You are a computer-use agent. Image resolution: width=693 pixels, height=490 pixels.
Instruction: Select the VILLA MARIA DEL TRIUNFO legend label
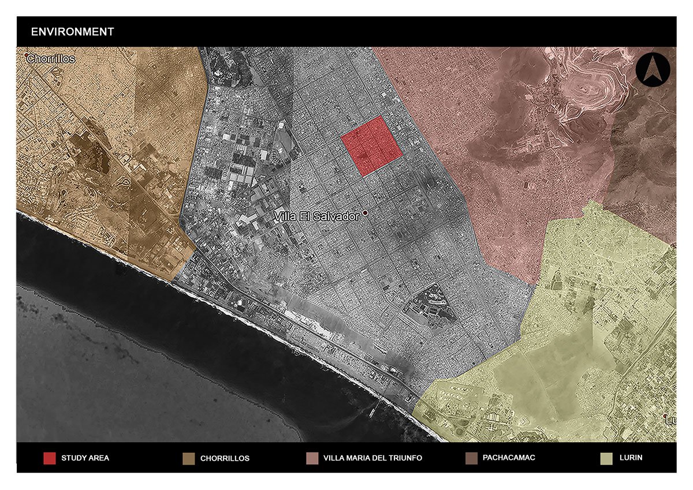(372, 458)
